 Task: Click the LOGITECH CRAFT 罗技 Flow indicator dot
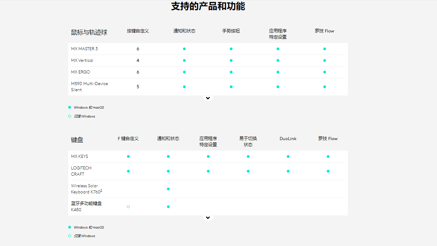(328, 171)
